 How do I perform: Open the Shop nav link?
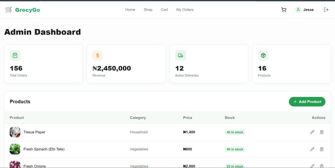pos(148,10)
